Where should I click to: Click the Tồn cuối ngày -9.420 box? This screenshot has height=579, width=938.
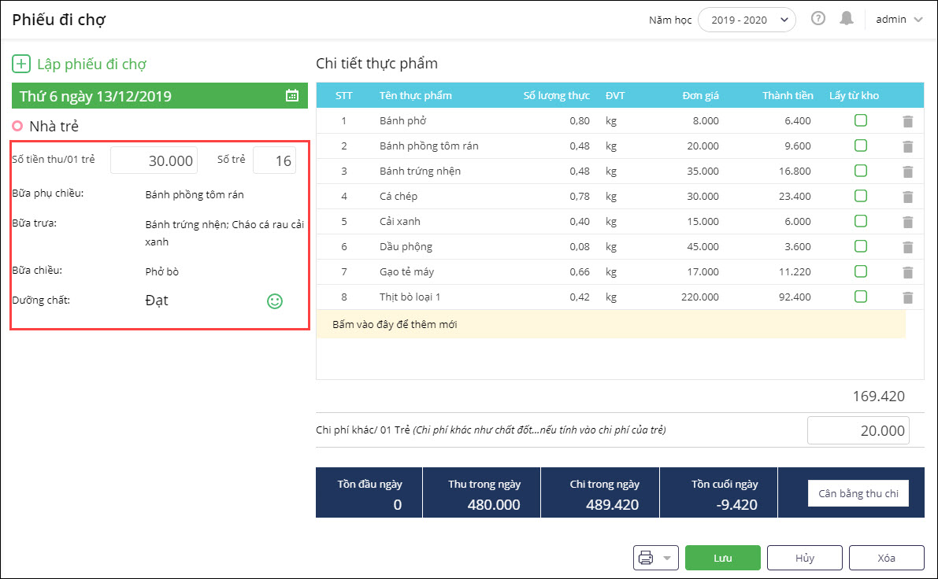pos(718,493)
